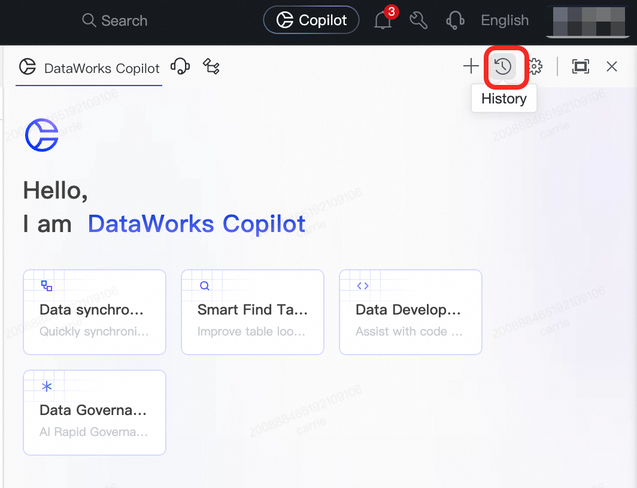The image size is (637, 488).
Task: Select the DataWorks Copilot tab
Action: (x=89, y=68)
